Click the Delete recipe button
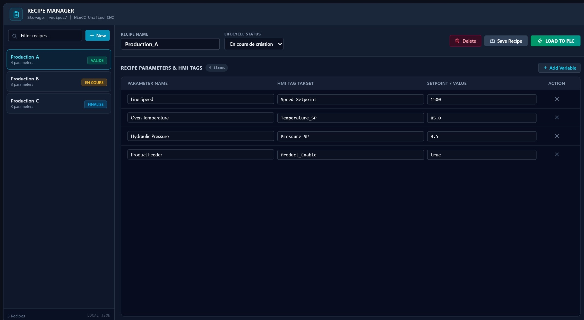The height and width of the screenshot is (320, 584). (x=465, y=41)
